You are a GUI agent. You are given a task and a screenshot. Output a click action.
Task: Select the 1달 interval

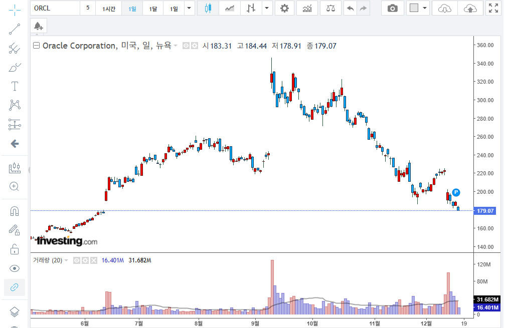(x=153, y=8)
